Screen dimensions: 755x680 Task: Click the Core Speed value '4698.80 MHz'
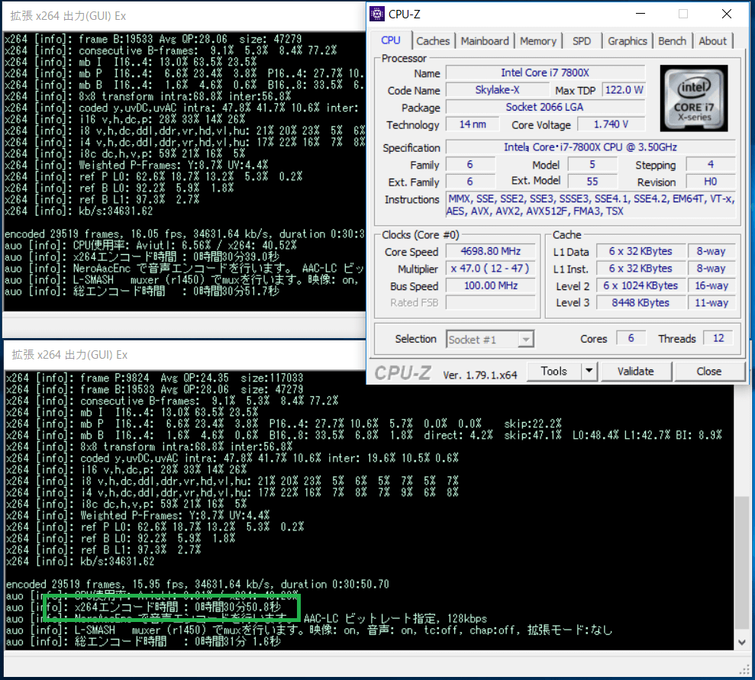point(490,251)
